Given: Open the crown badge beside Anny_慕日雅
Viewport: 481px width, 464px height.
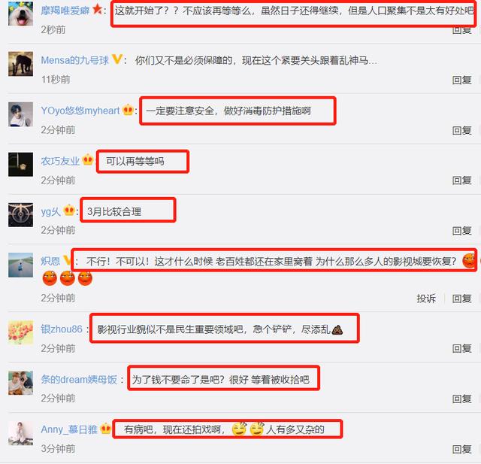Looking at the screenshot, I should [x=106, y=428].
